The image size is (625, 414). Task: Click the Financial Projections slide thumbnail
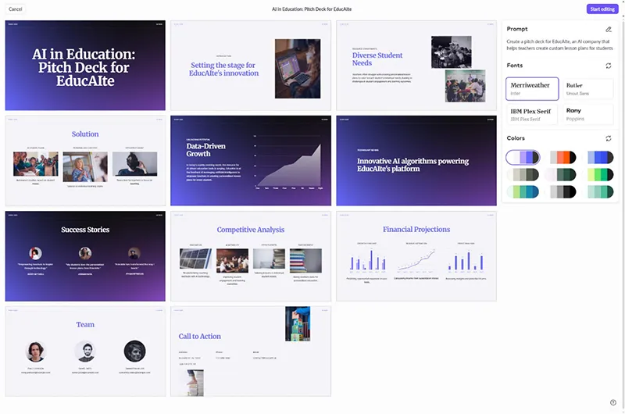coord(416,256)
